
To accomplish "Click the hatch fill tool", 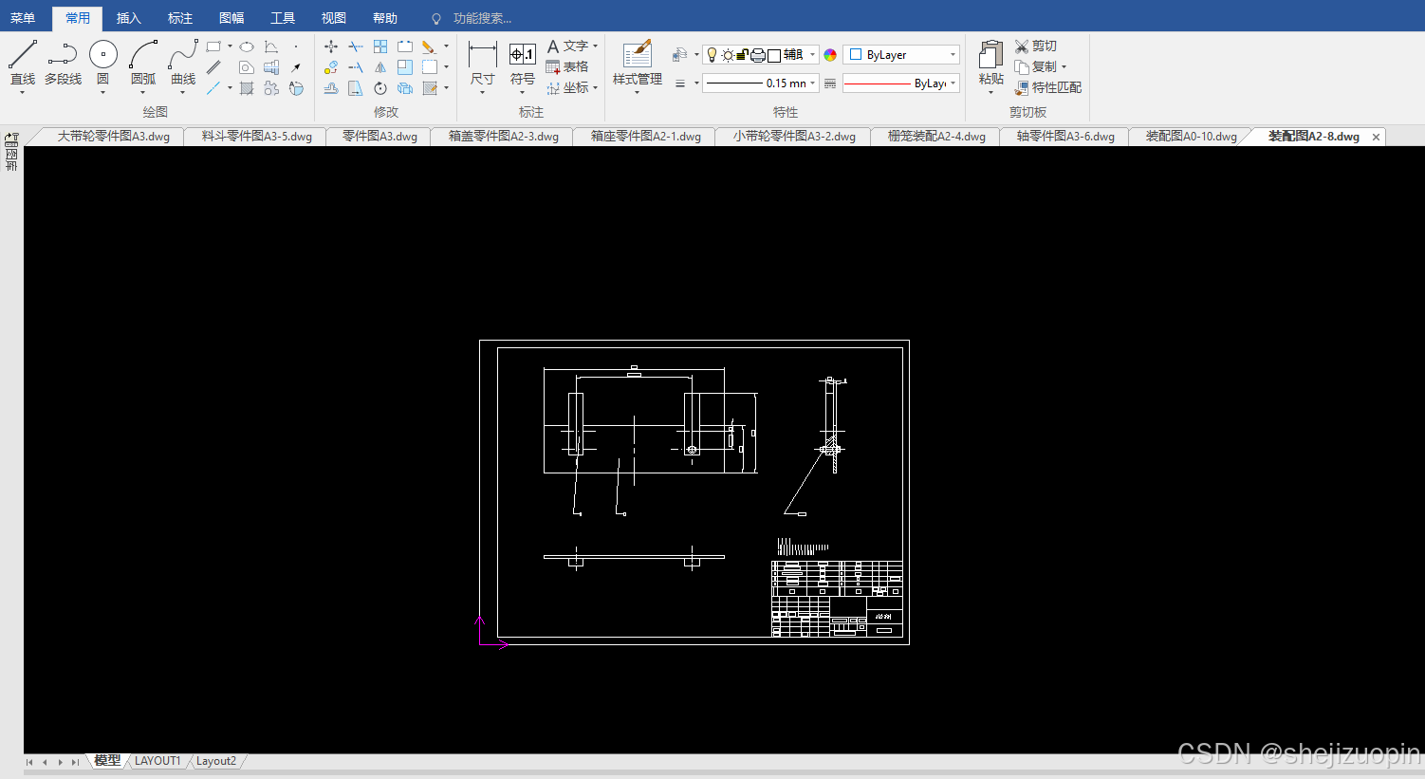I will (247, 88).
